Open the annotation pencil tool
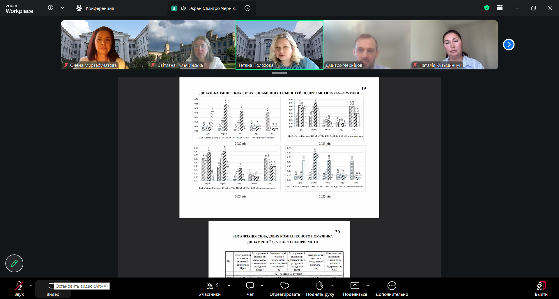Screen dimensions: 559x299 click(14, 263)
